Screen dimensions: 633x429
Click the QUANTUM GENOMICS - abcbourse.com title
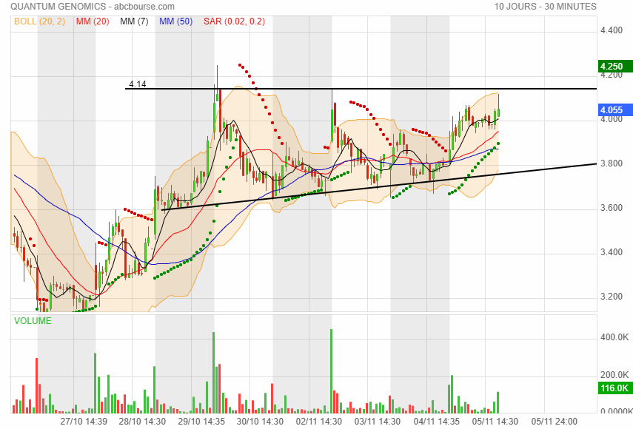coord(93,7)
